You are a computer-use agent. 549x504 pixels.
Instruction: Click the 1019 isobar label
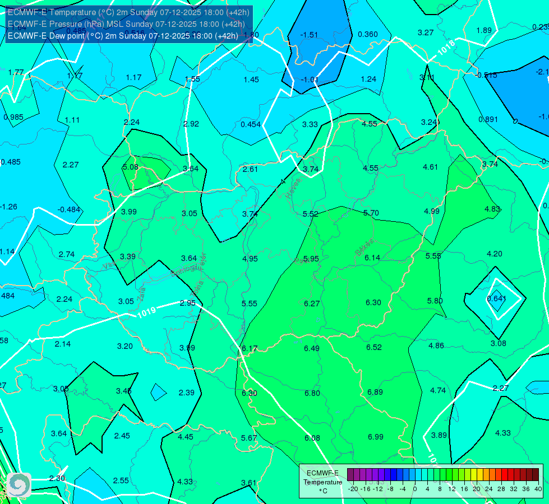(146, 312)
